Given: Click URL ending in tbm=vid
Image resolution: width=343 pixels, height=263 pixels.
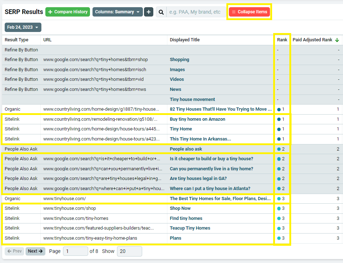Looking at the screenshot, I should [94, 79].
